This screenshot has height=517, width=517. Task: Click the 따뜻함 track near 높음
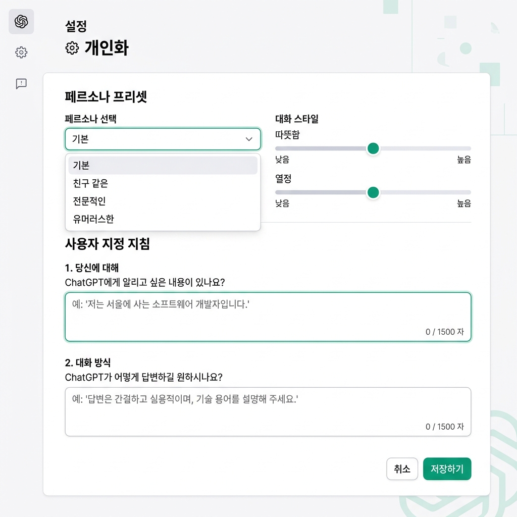tap(454, 148)
